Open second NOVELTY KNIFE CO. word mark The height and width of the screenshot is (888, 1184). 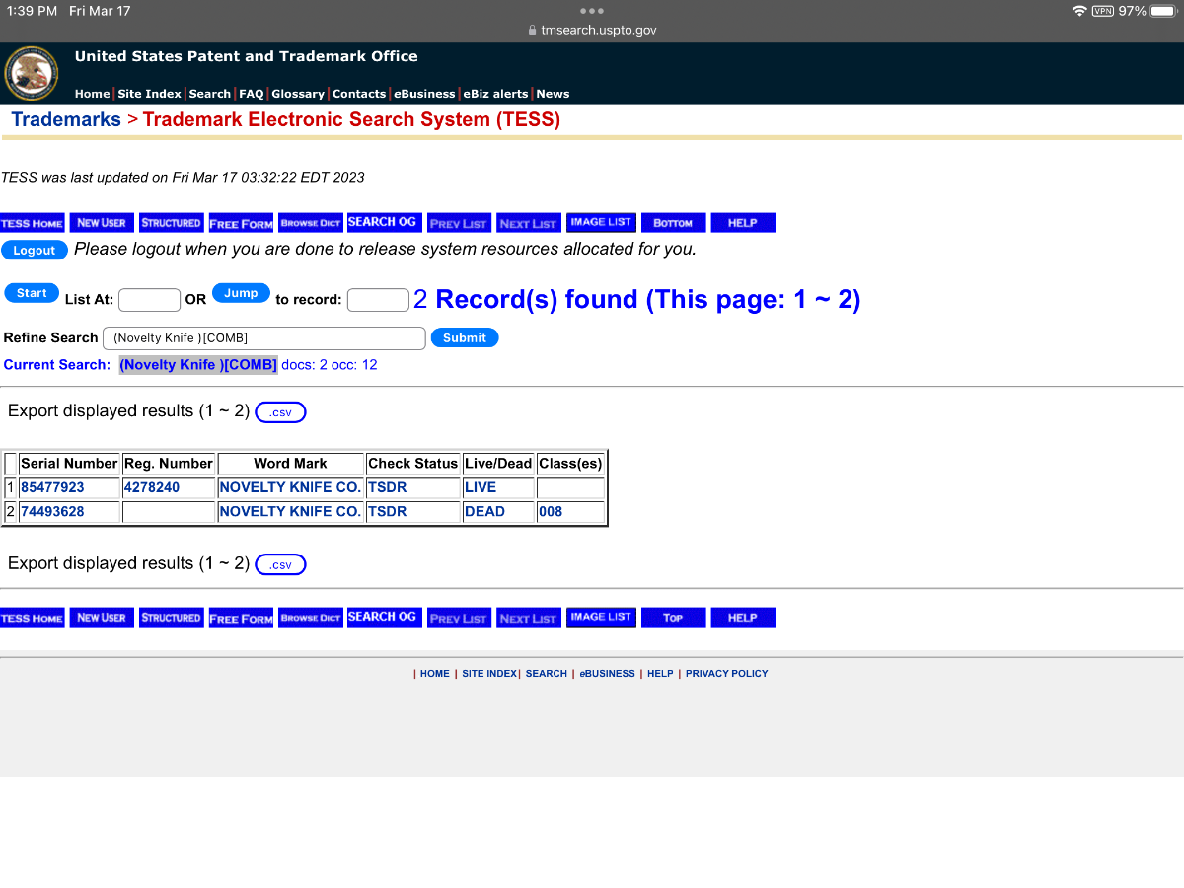(x=290, y=511)
